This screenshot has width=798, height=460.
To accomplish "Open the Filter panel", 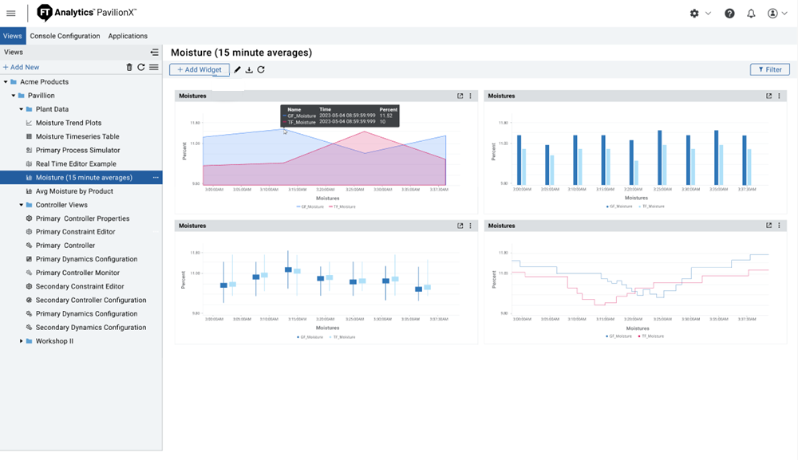I will [x=769, y=69].
